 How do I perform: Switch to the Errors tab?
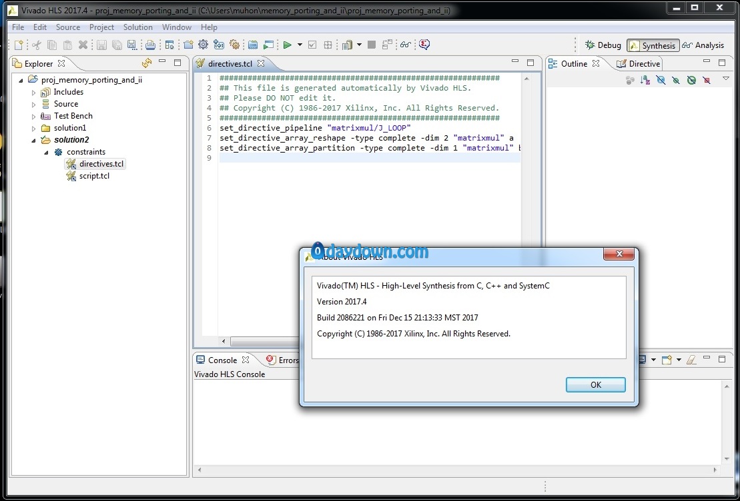tap(282, 360)
